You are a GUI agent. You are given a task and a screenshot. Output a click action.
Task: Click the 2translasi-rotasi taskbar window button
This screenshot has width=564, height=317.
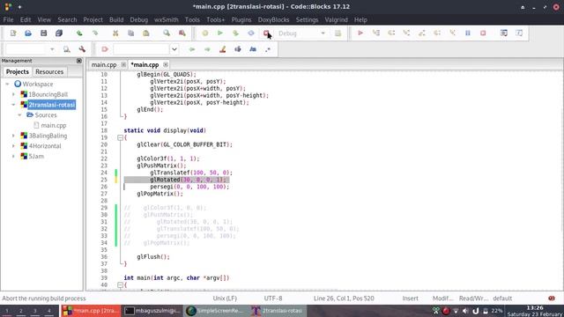[278, 311]
